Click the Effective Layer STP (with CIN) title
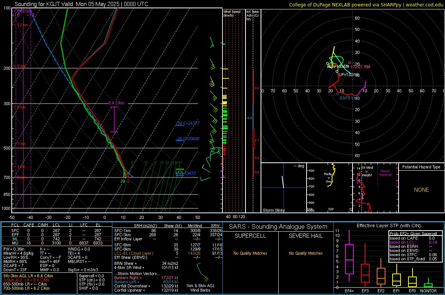 click(389, 226)
